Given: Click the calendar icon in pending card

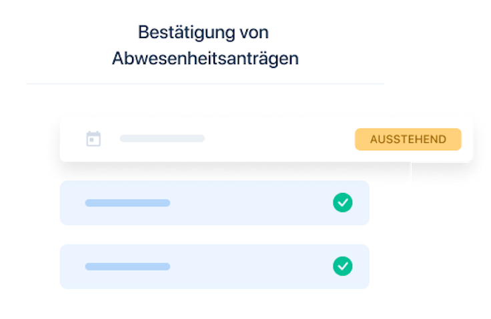Looking at the screenshot, I should coord(93,139).
